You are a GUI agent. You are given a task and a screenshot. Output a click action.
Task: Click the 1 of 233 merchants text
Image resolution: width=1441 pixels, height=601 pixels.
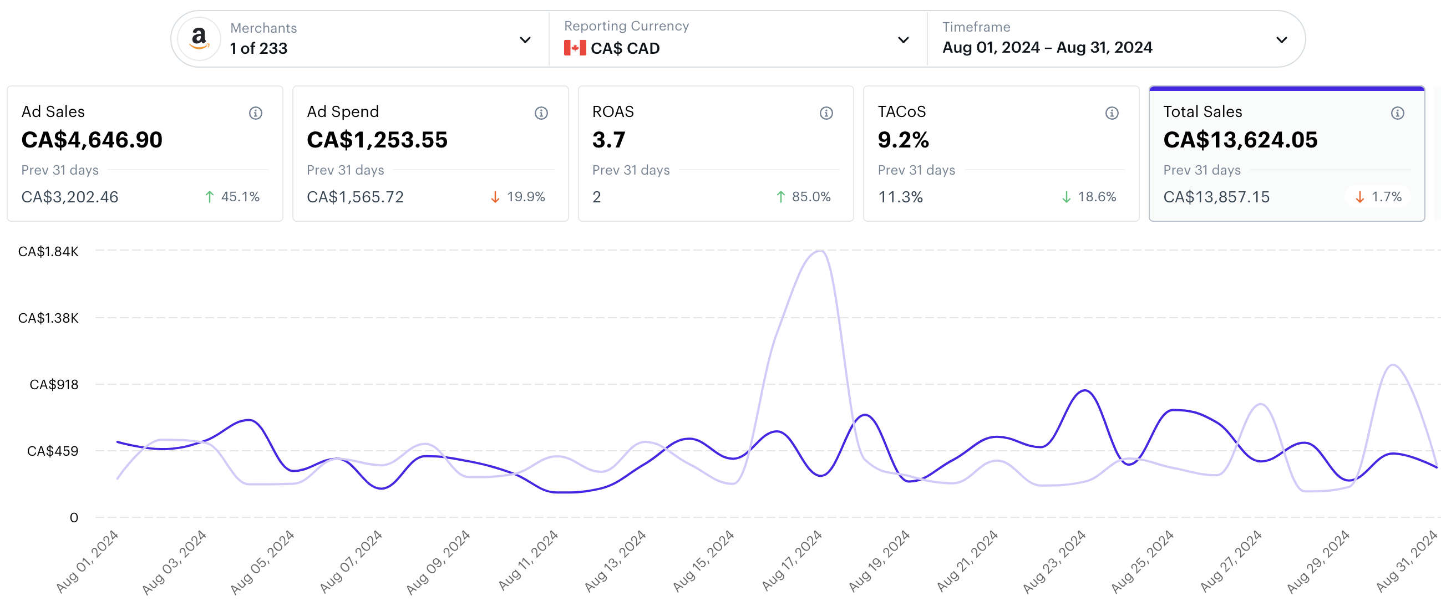pos(258,49)
